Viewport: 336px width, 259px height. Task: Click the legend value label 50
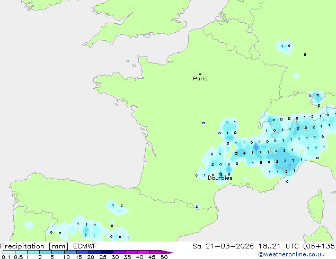point(164,257)
